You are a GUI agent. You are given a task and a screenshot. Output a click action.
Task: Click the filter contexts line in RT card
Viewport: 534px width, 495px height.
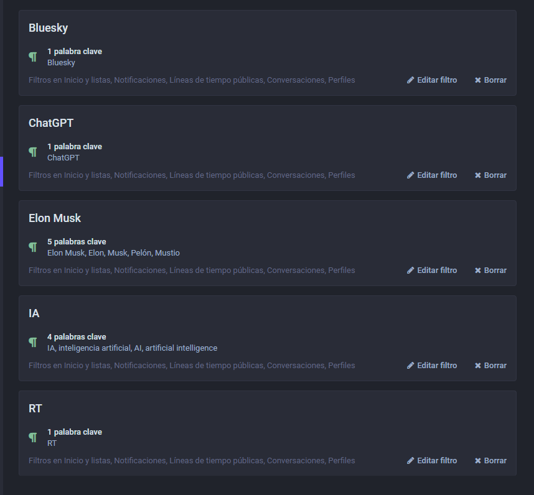click(x=192, y=460)
